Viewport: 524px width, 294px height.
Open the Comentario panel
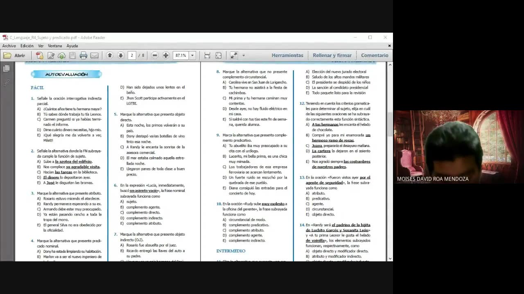pyautogui.click(x=375, y=56)
